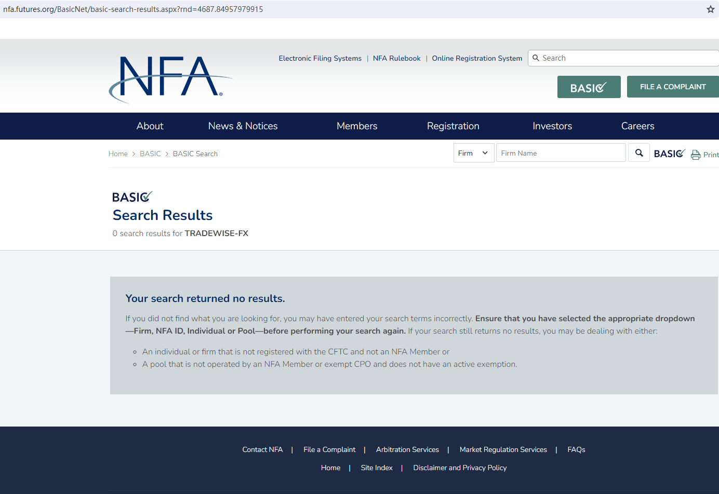Open the About menu

tap(150, 126)
